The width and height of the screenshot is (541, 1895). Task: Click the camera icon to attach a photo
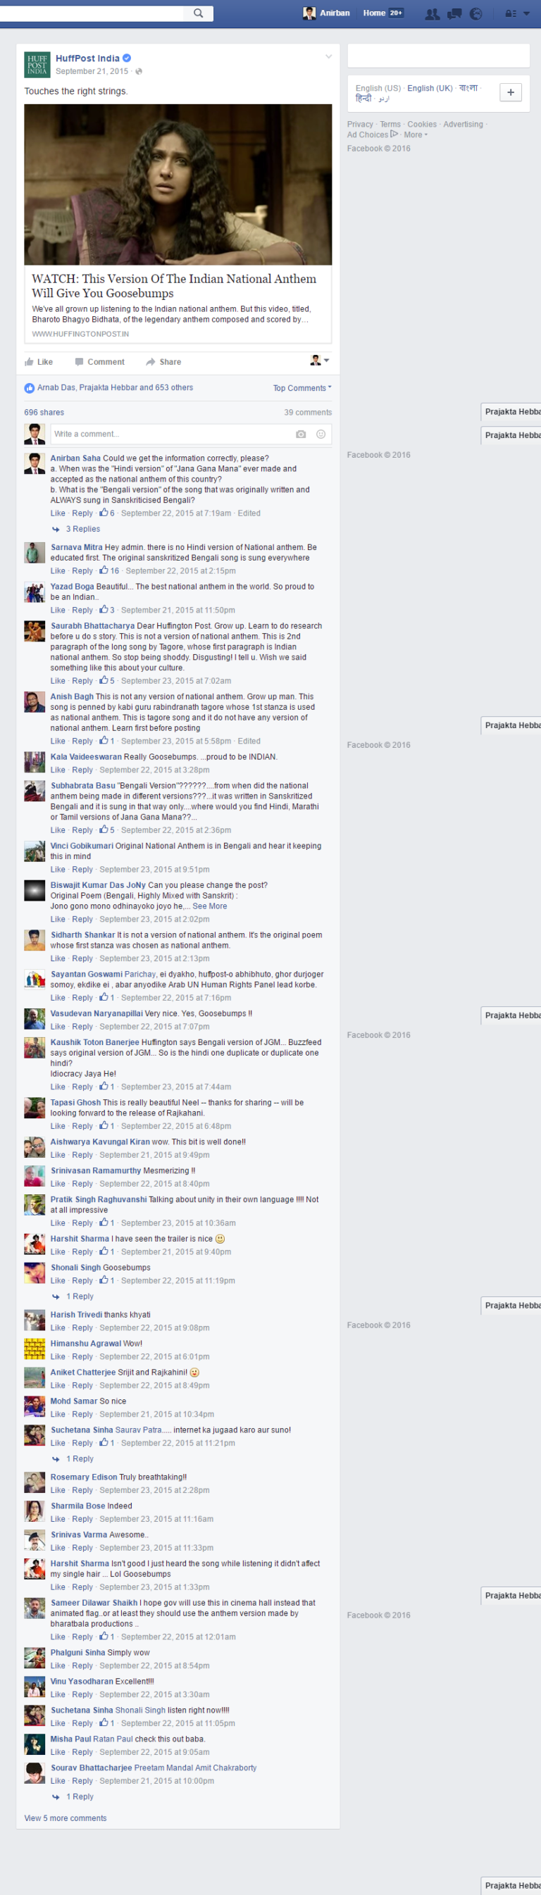click(301, 434)
